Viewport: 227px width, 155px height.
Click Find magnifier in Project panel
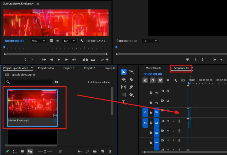(x=87, y=151)
